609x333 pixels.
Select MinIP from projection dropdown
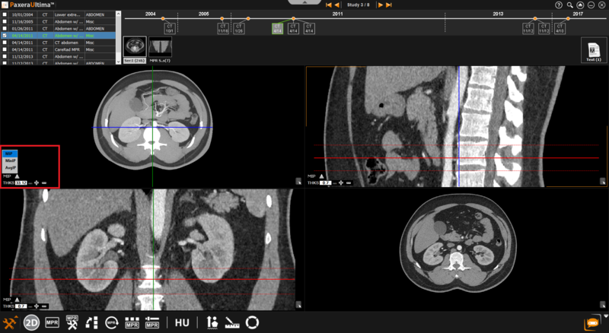click(x=11, y=160)
